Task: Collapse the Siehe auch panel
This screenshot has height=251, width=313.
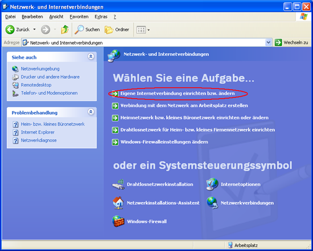Action: click(x=91, y=56)
